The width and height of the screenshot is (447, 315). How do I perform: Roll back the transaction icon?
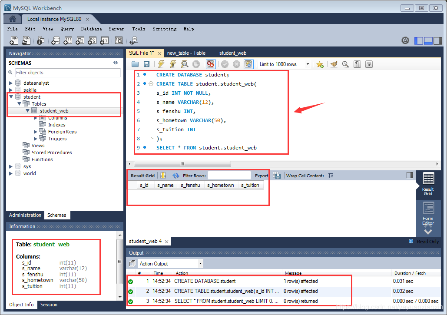point(237,64)
